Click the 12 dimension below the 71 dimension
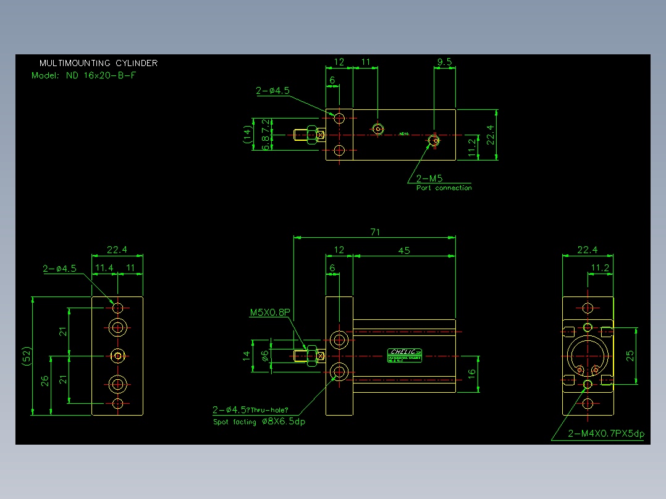 [x=339, y=249]
